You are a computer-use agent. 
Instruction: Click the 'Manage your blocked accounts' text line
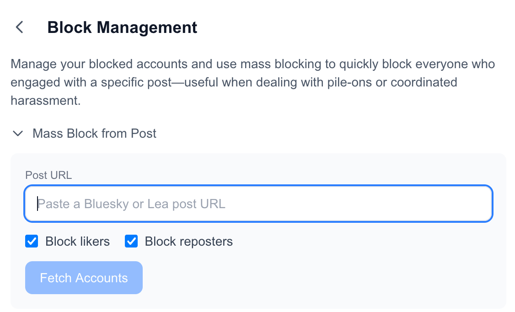pos(252,64)
